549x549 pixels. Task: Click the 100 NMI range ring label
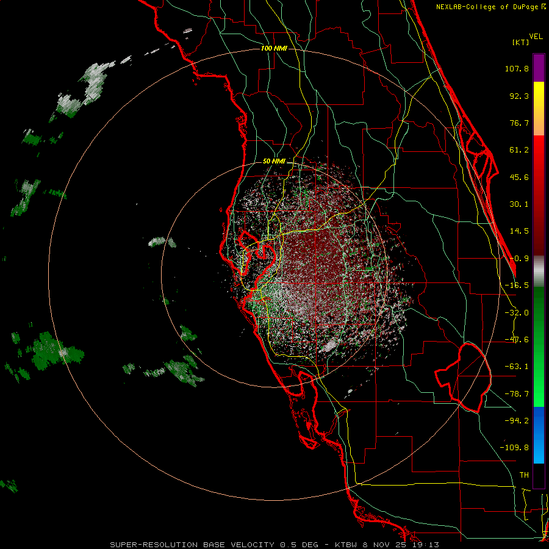point(274,48)
